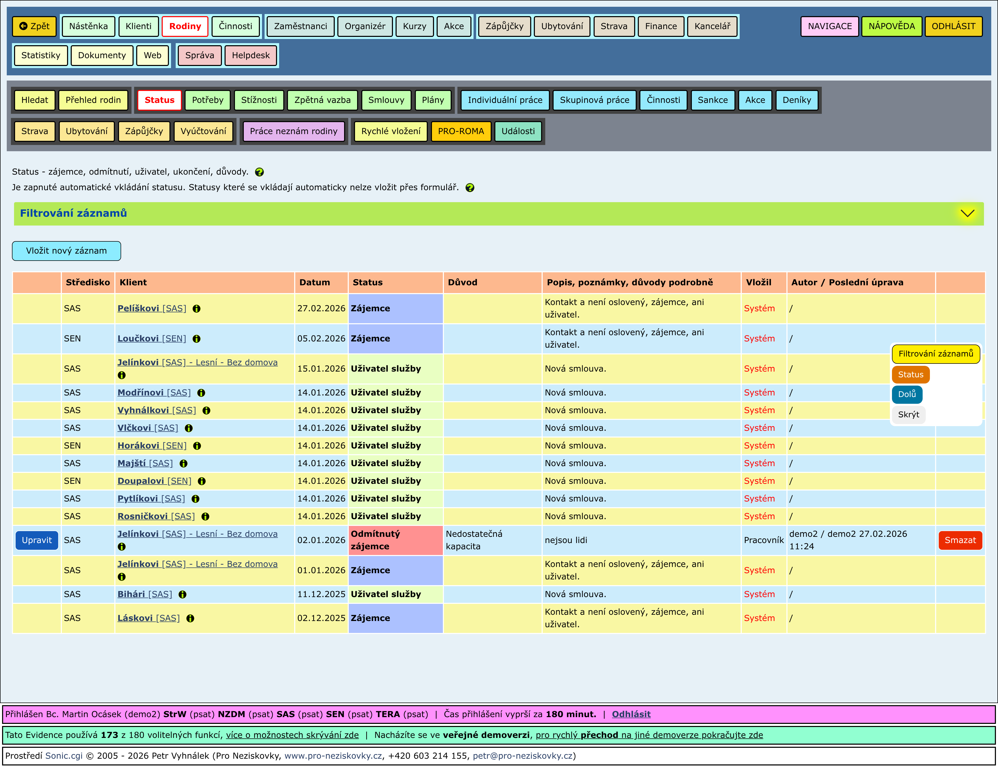
Task: Click info icon beside Loučkovi [SEN]
Action: 196,339
